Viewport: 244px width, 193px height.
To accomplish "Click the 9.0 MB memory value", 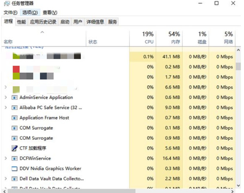I will (x=172, y=108).
